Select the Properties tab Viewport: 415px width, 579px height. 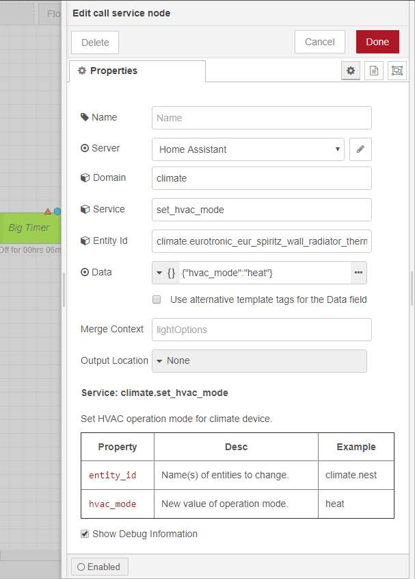click(x=137, y=71)
